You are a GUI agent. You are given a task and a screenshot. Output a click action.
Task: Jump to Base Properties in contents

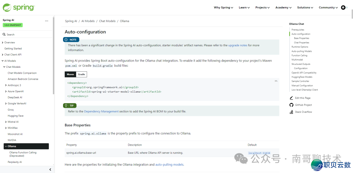301,38
